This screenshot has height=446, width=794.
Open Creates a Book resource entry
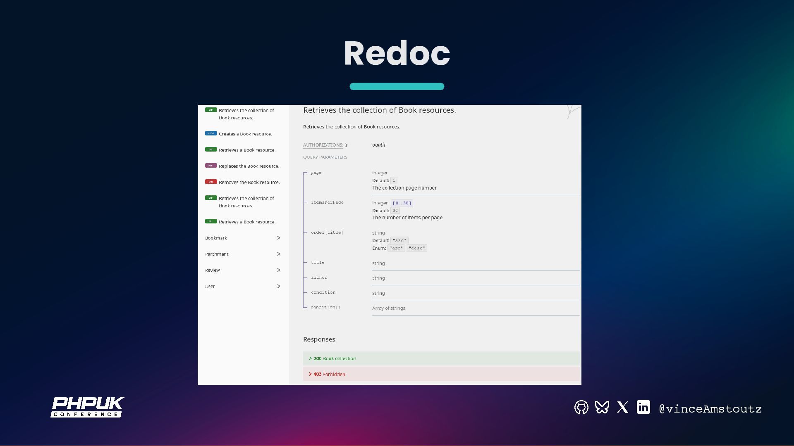point(245,134)
